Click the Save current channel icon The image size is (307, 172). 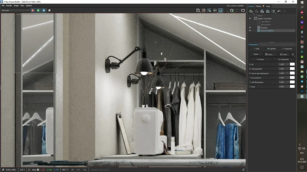pos(198,10)
